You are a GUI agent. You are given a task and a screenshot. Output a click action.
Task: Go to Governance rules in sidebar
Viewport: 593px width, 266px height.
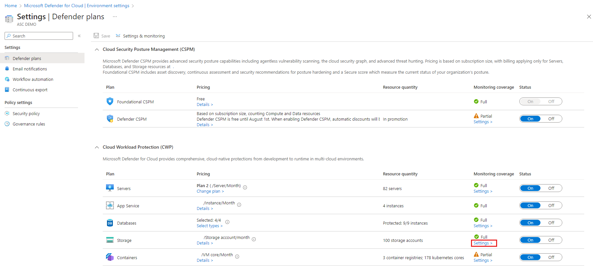(x=29, y=124)
